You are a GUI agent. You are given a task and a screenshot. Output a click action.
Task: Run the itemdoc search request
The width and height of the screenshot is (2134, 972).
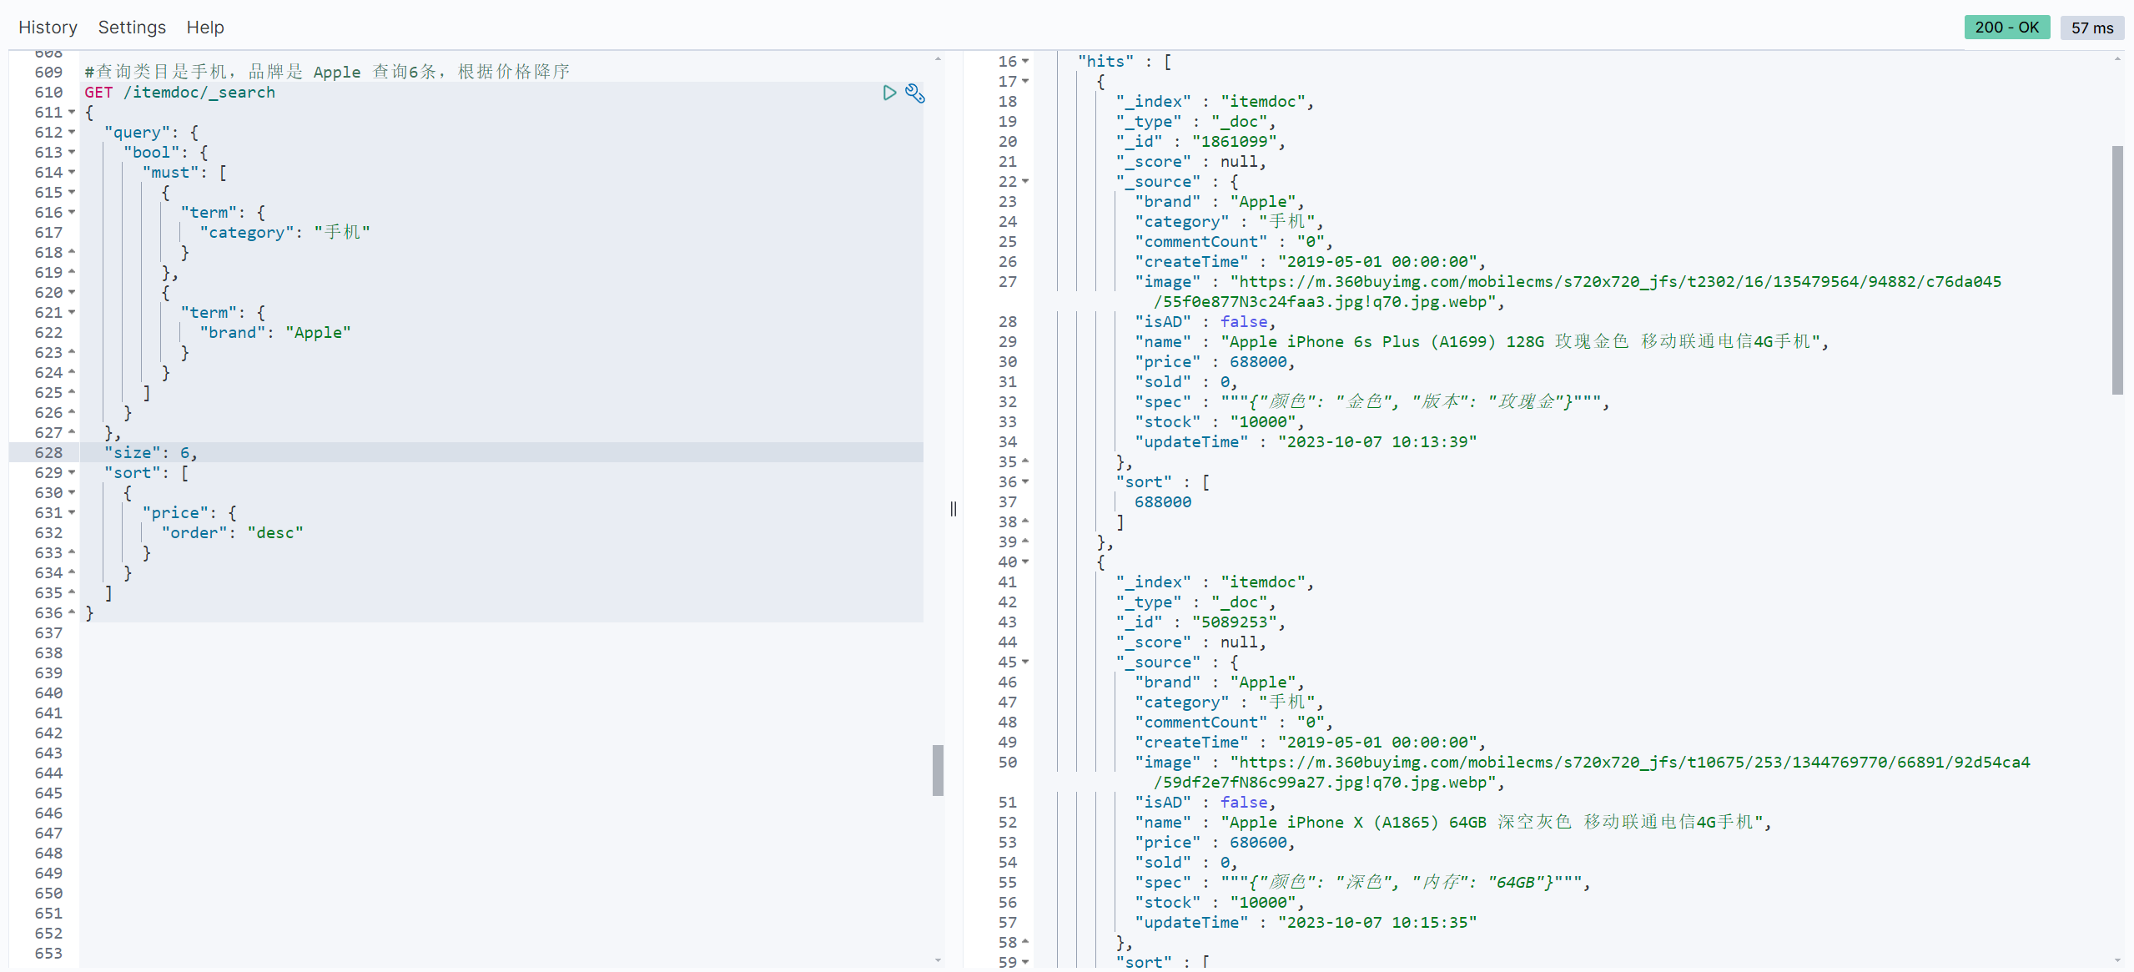[x=889, y=93]
